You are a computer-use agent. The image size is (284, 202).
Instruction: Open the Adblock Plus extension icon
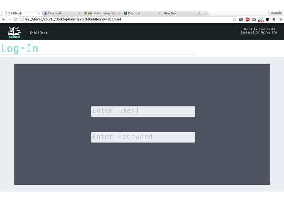247,19
